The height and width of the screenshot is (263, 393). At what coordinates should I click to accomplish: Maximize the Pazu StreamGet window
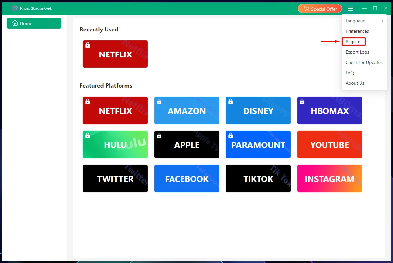pos(375,8)
